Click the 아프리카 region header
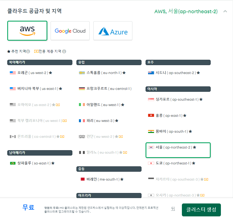The image size is (233, 218). [x=109, y=195]
